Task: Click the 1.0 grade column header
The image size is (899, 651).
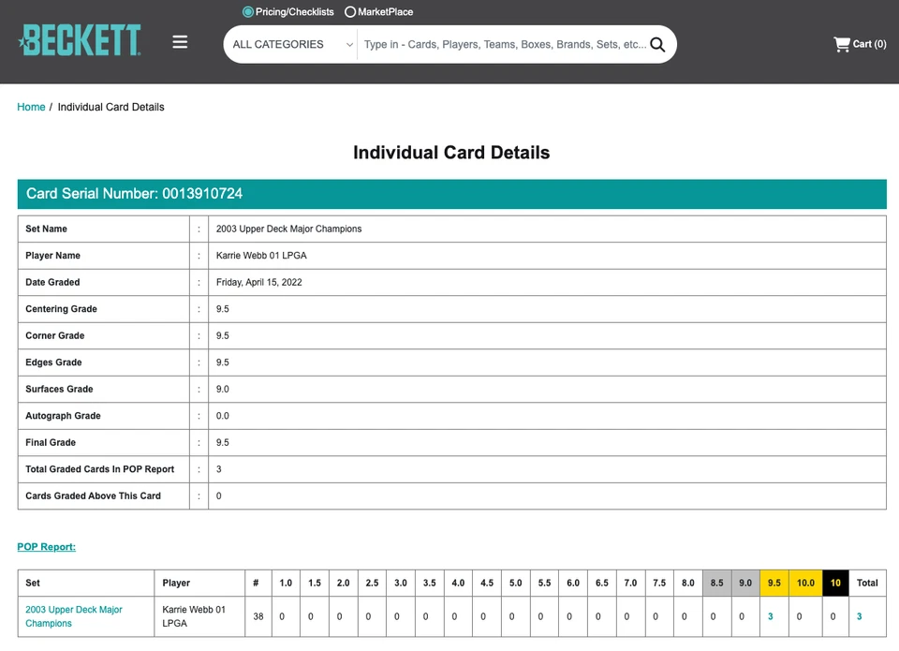Action: coord(286,583)
